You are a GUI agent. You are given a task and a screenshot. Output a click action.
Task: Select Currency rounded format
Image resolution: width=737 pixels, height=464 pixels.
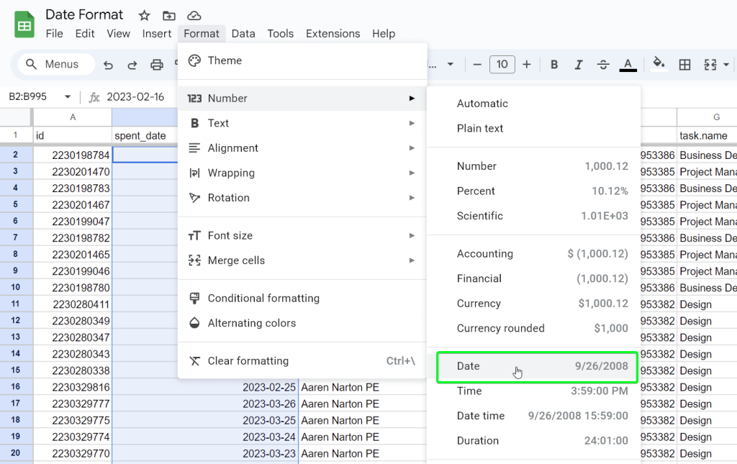click(533, 328)
